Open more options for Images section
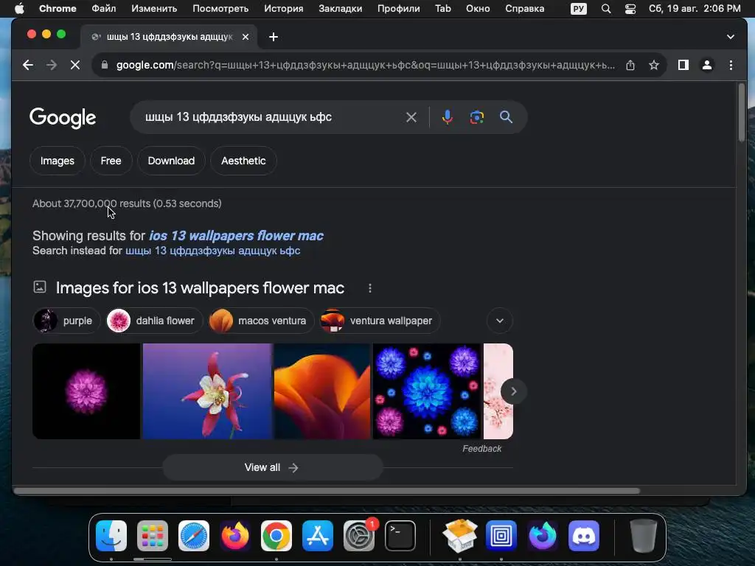The image size is (755, 566). tap(370, 288)
